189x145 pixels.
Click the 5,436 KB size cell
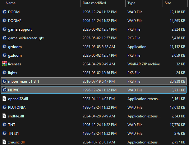coord(178,38)
